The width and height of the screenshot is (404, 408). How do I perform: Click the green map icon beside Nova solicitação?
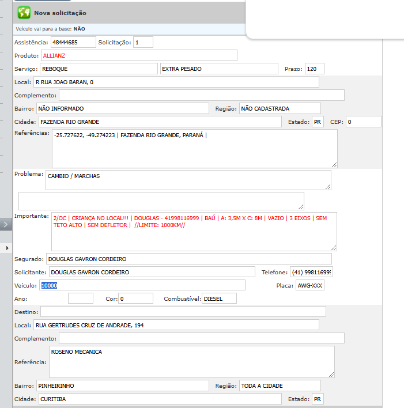pyautogui.click(x=24, y=12)
